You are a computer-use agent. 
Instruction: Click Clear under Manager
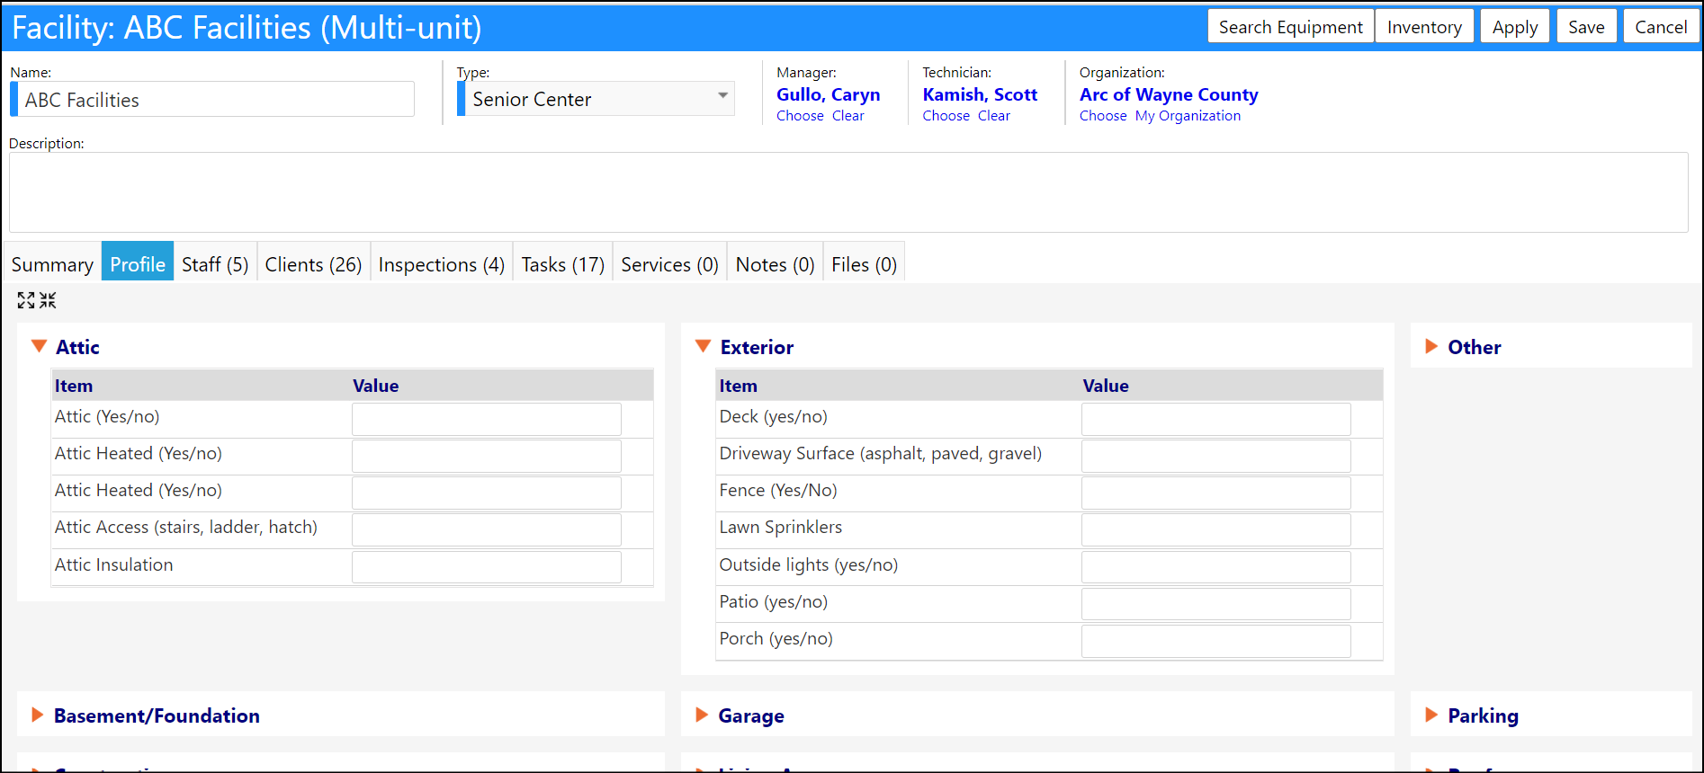848,116
